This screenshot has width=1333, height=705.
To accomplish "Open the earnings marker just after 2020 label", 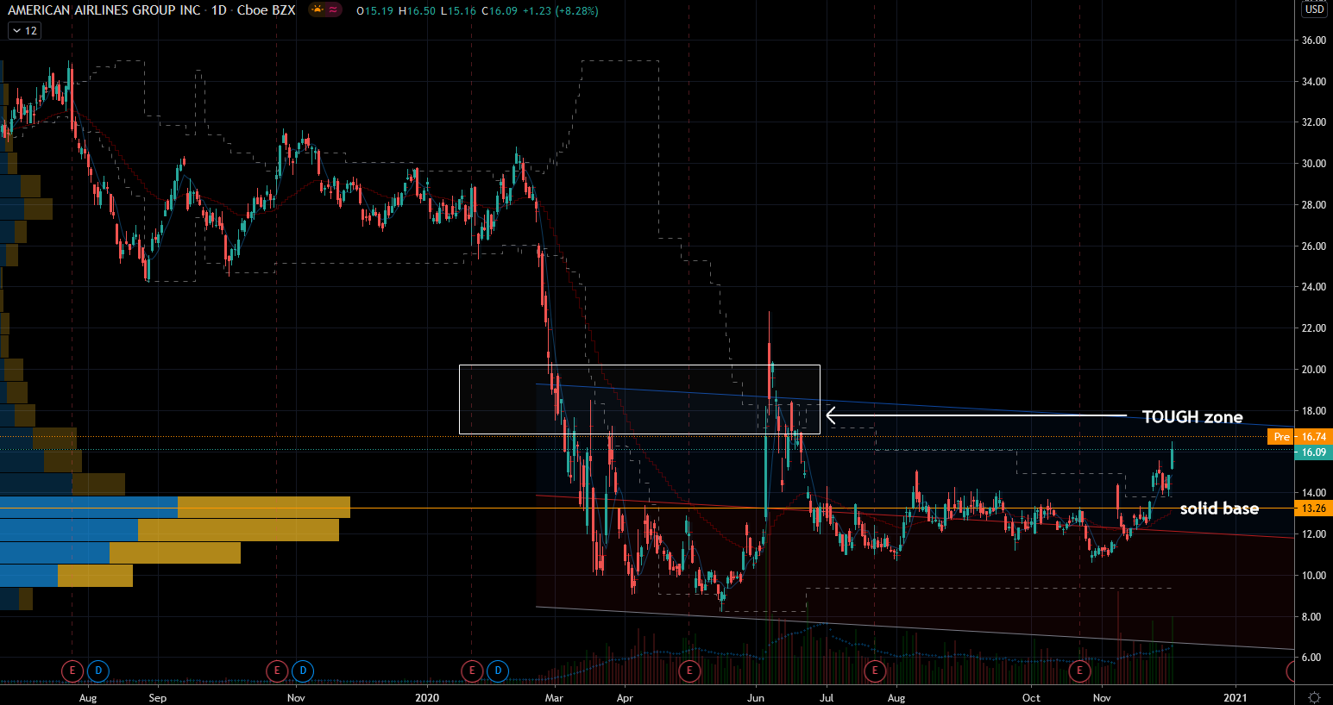I will click(x=472, y=670).
